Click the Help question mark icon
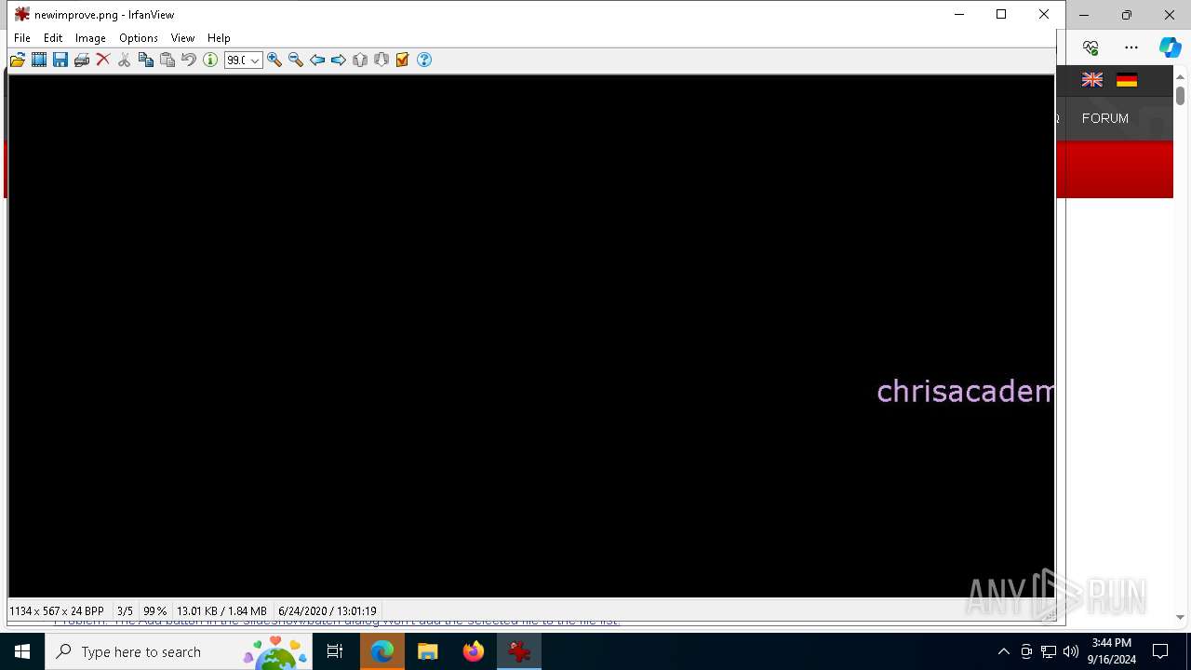The width and height of the screenshot is (1191, 670). point(424,60)
